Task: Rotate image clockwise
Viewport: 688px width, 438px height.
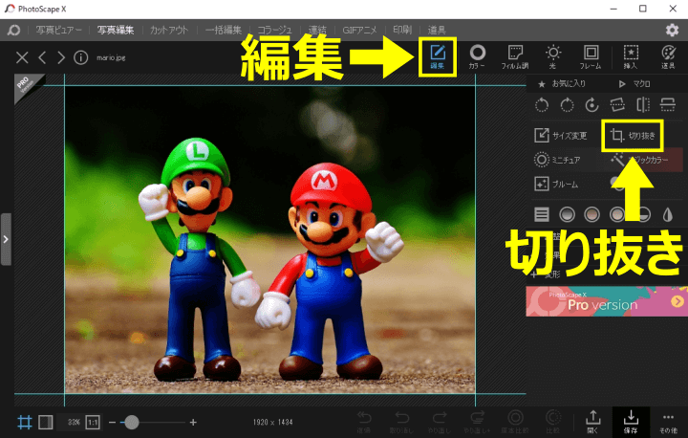Action: click(567, 105)
